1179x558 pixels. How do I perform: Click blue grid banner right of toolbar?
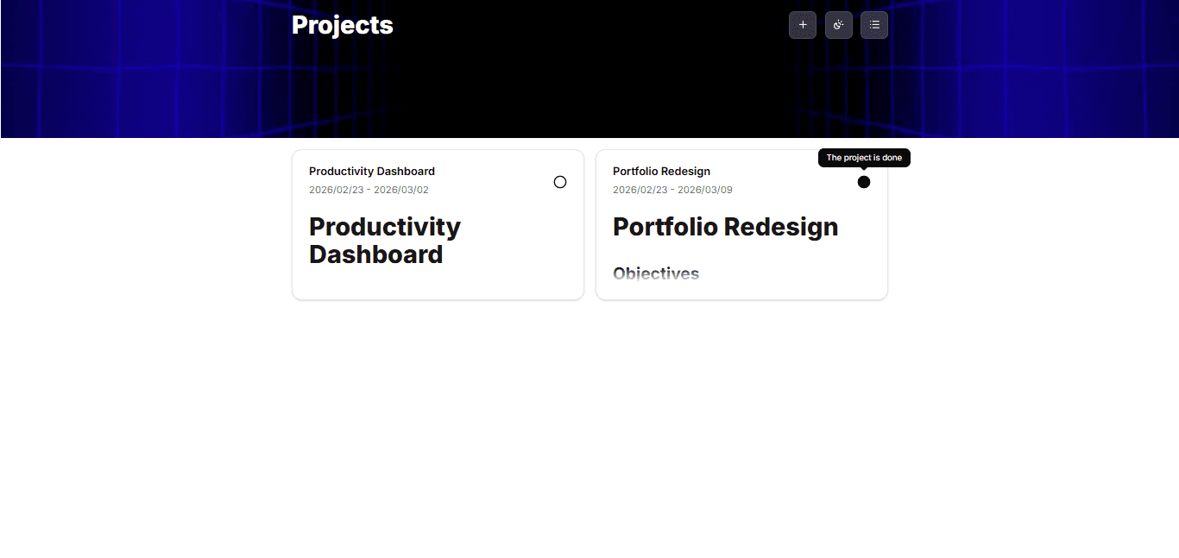(1036, 69)
